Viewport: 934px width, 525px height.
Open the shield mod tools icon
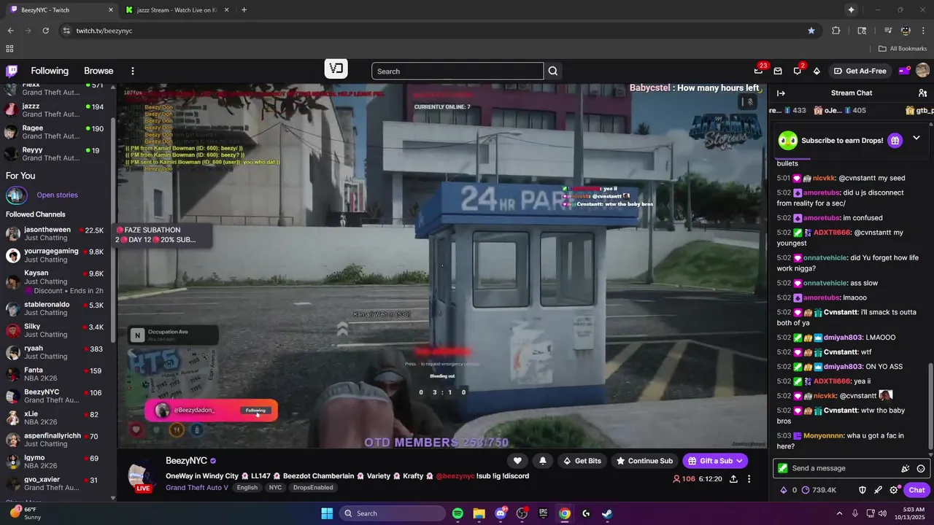coord(862,490)
